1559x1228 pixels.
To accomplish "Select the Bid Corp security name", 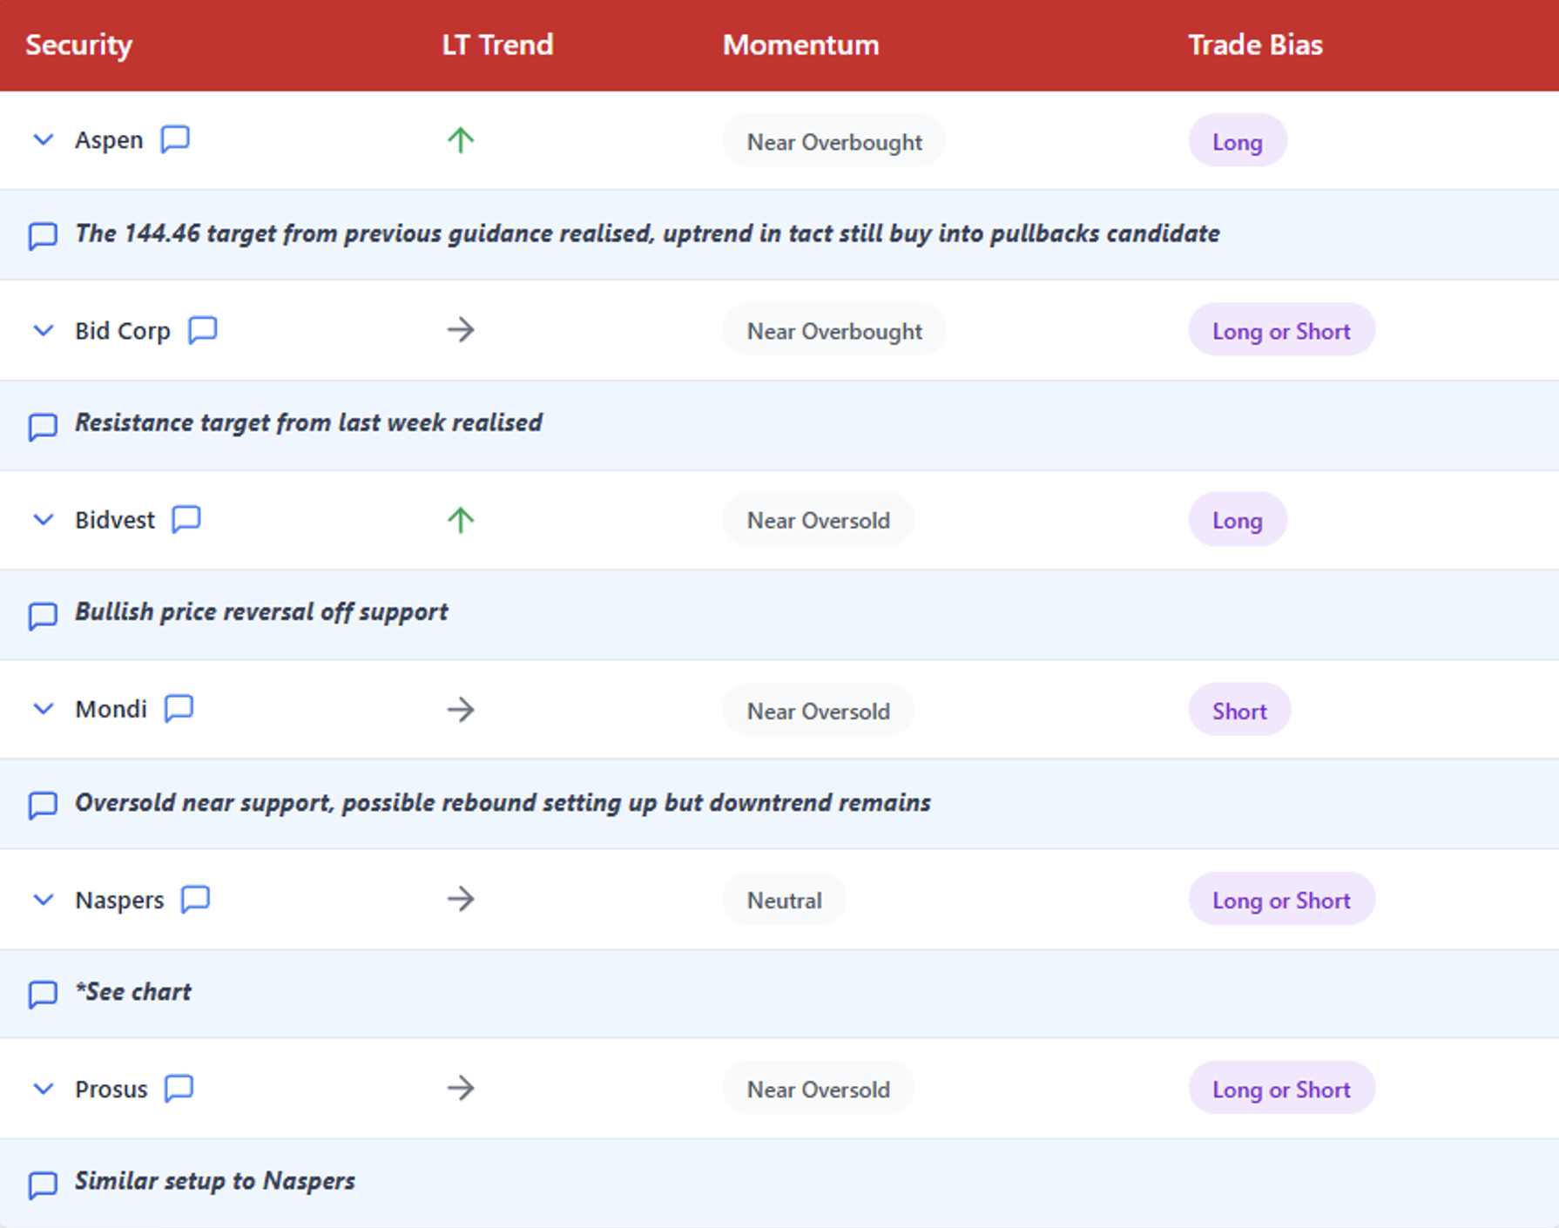I will tap(123, 331).
